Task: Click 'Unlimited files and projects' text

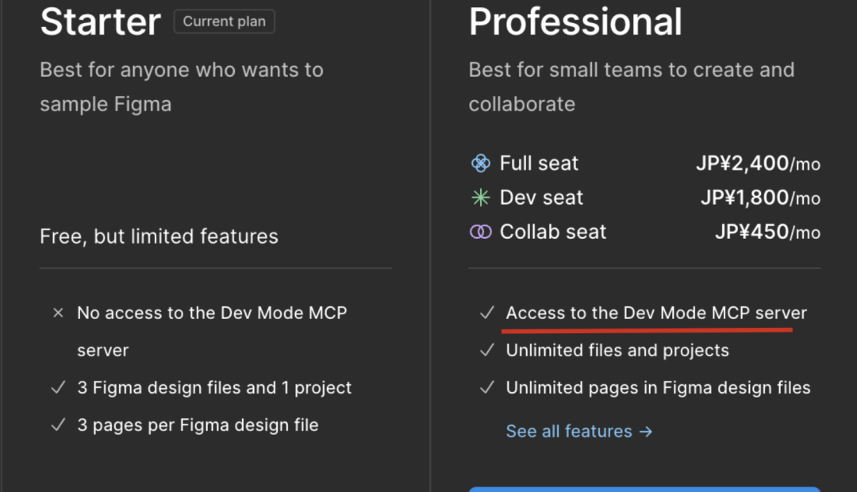Action: pyautogui.click(x=617, y=350)
